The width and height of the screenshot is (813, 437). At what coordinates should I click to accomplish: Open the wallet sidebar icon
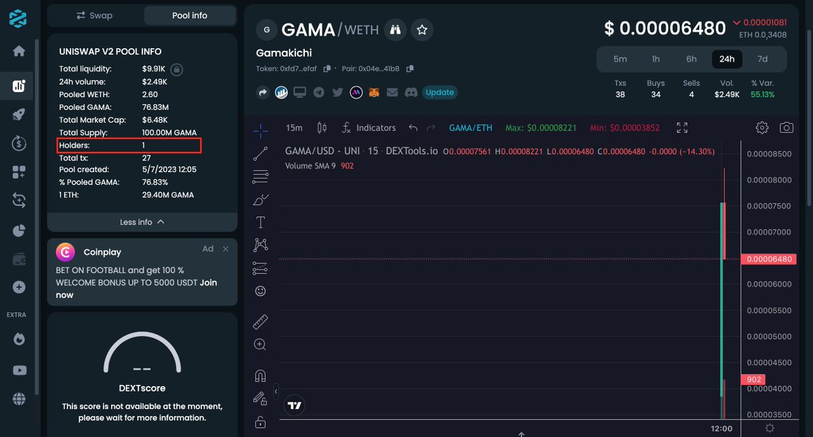point(19,259)
